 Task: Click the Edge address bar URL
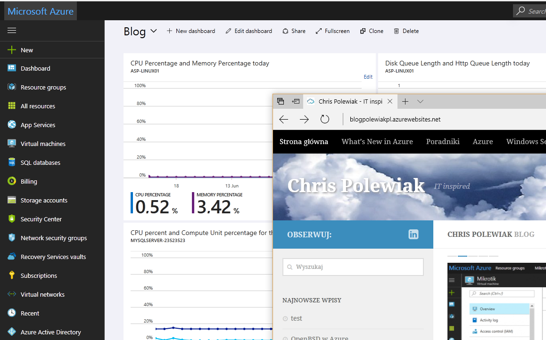coord(395,119)
